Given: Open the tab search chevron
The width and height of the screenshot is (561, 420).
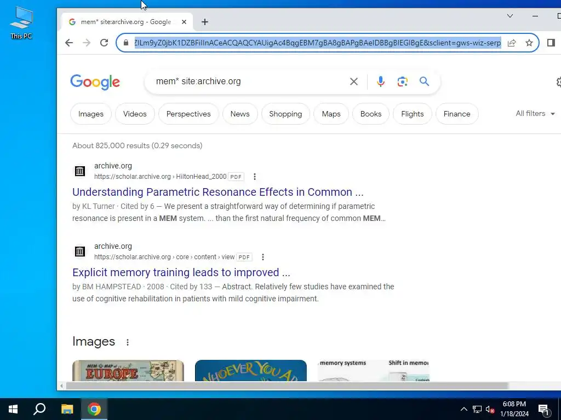Looking at the screenshot, I should (x=510, y=16).
